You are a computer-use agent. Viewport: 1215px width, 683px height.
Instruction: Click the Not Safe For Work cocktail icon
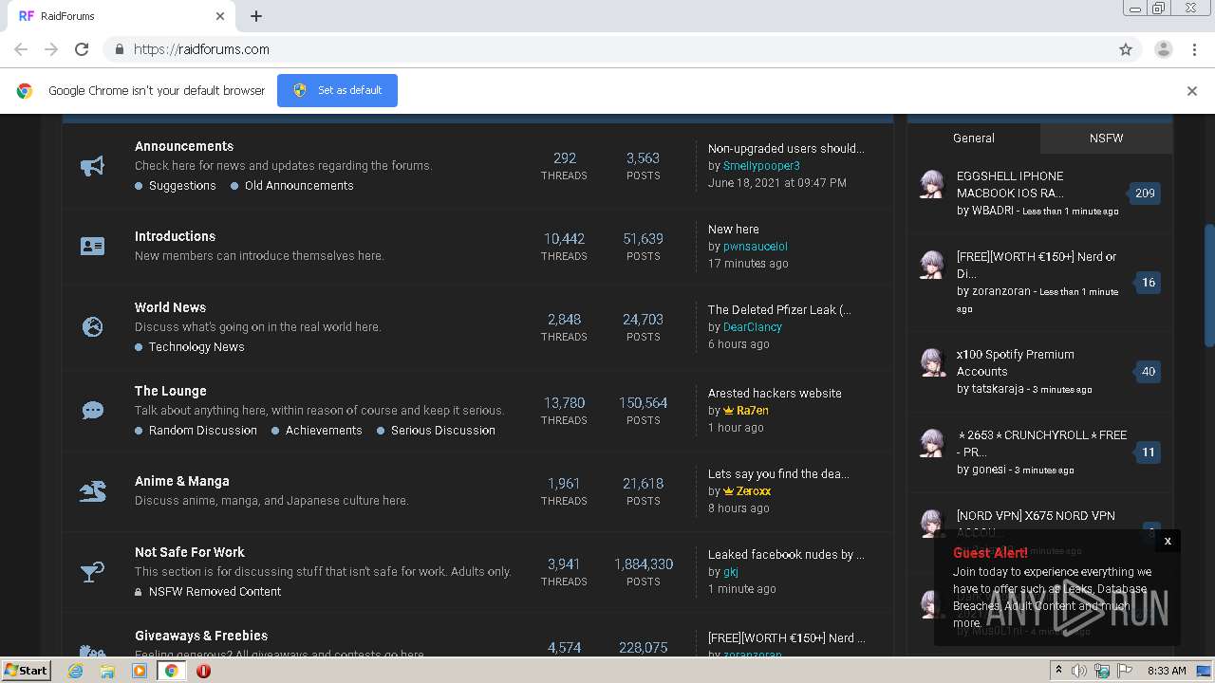click(92, 572)
